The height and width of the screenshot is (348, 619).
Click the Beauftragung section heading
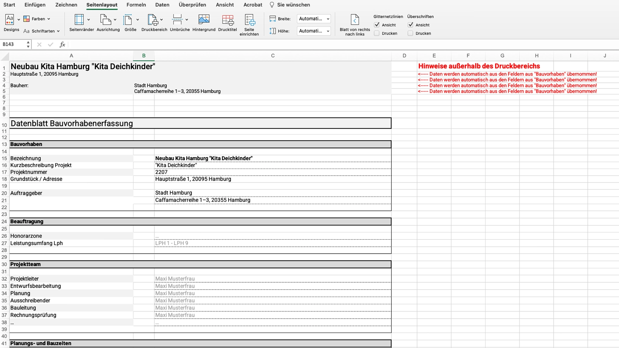(x=200, y=222)
